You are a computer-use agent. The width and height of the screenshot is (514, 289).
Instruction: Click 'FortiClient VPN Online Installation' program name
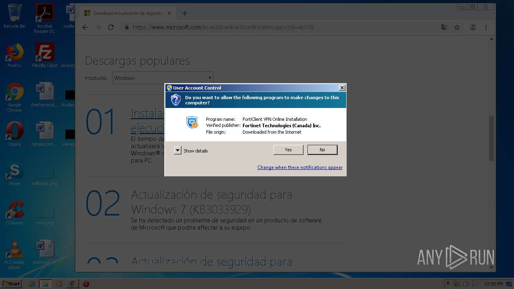pos(275,119)
